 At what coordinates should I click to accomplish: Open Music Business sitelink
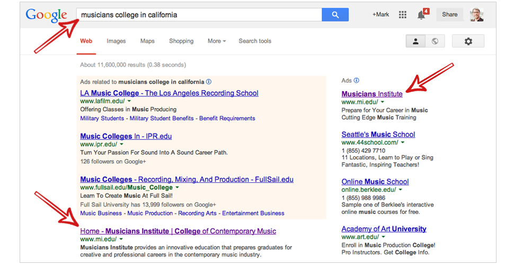point(101,213)
